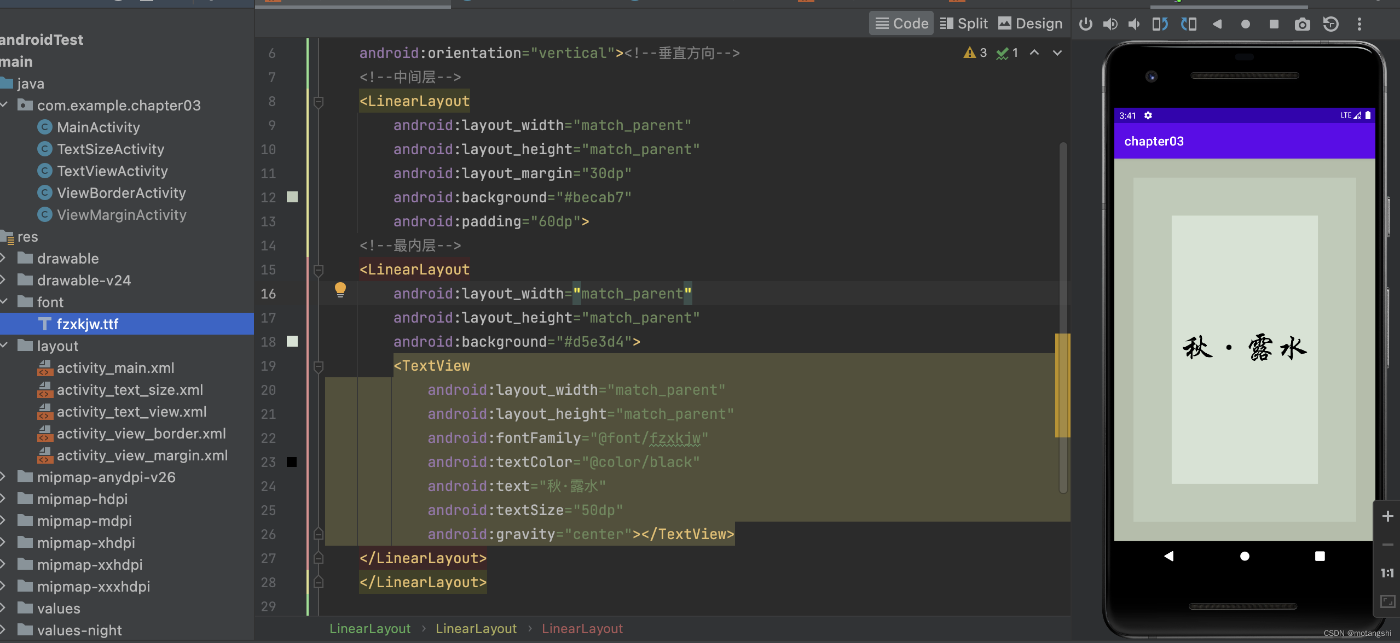
Task: Switch editor to Design view mode
Action: tap(1030, 24)
